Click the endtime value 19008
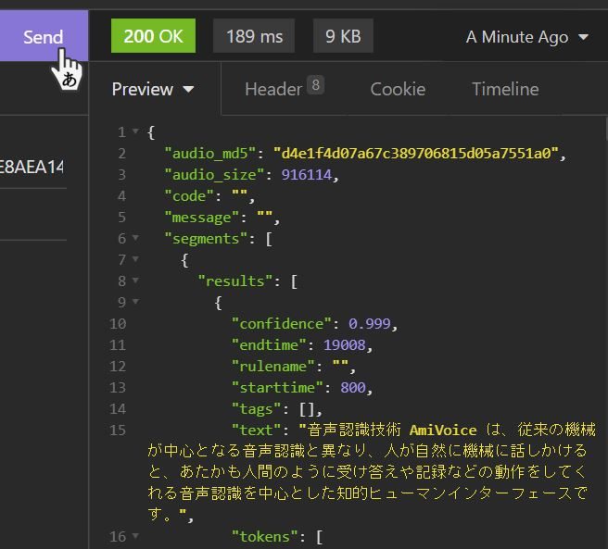 coord(345,345)
